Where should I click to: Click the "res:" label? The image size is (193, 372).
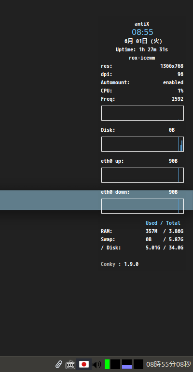107,66
